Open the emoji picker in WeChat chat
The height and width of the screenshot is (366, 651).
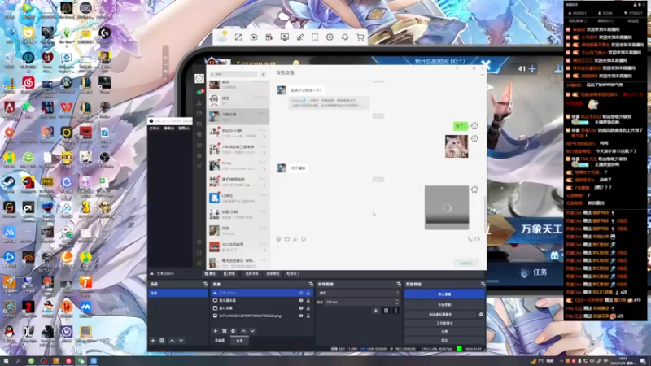pos(278,239)
